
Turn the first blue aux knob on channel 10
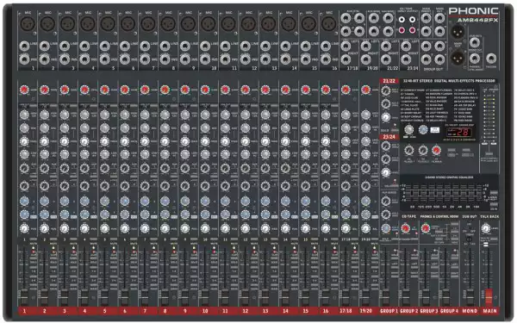click(205, 201)
